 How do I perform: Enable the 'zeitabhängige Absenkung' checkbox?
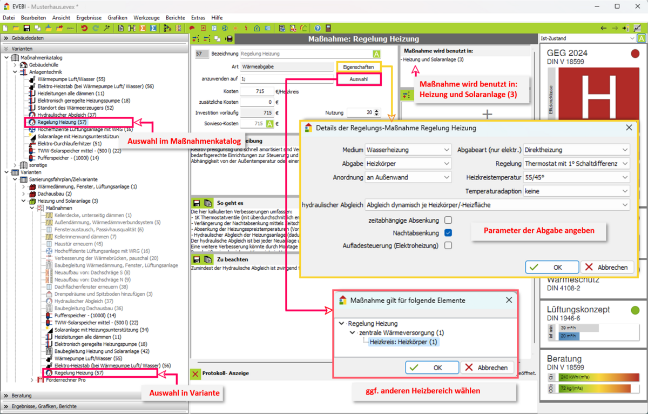click(x=448, y=221)
